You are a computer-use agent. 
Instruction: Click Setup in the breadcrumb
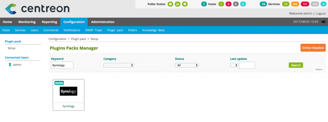point(94,39)
